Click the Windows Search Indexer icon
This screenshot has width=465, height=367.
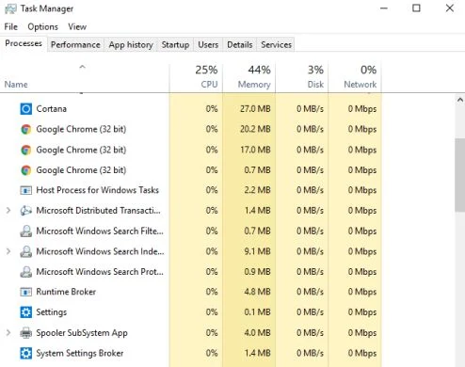tap(25, 251)
